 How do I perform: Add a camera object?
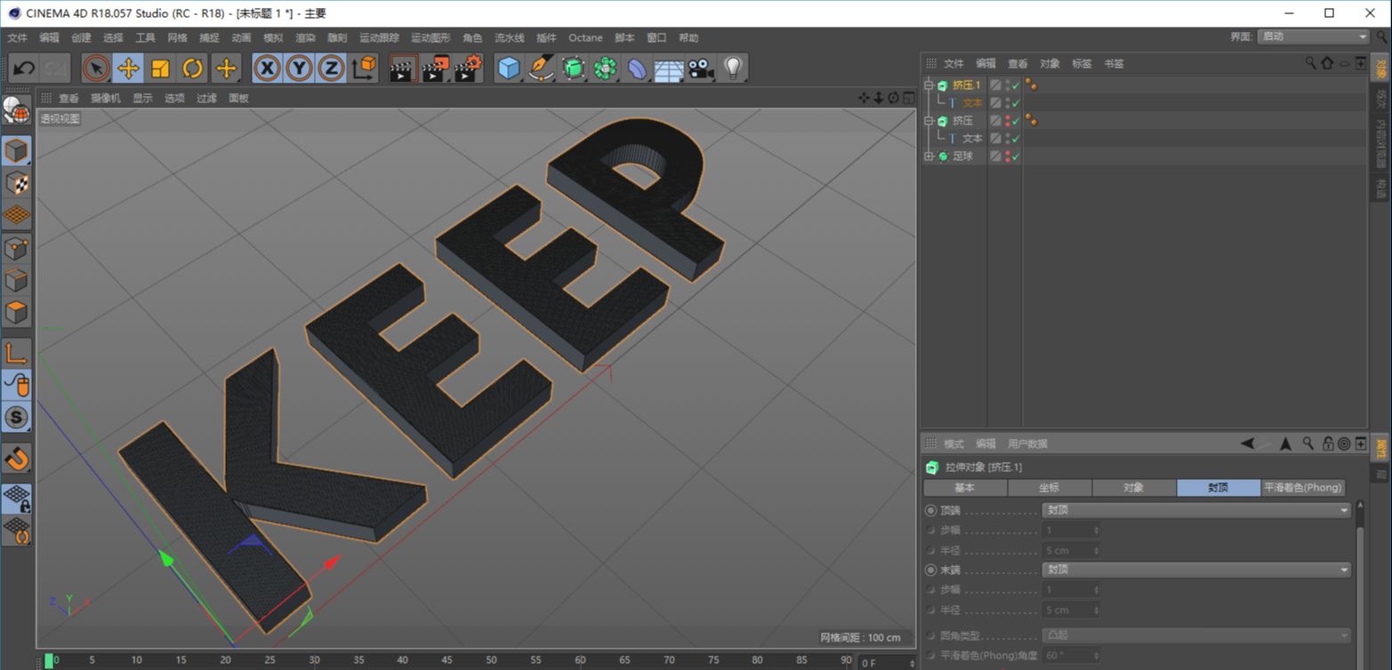[701, 68]
